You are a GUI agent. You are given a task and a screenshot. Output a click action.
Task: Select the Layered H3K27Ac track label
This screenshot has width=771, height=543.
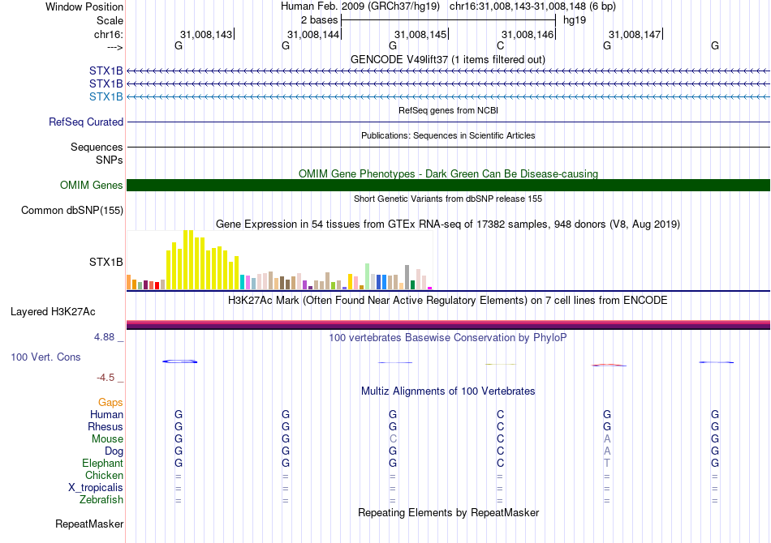coord(53,312)
